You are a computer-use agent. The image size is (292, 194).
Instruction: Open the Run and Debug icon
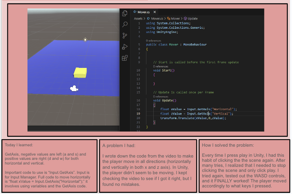125,47
